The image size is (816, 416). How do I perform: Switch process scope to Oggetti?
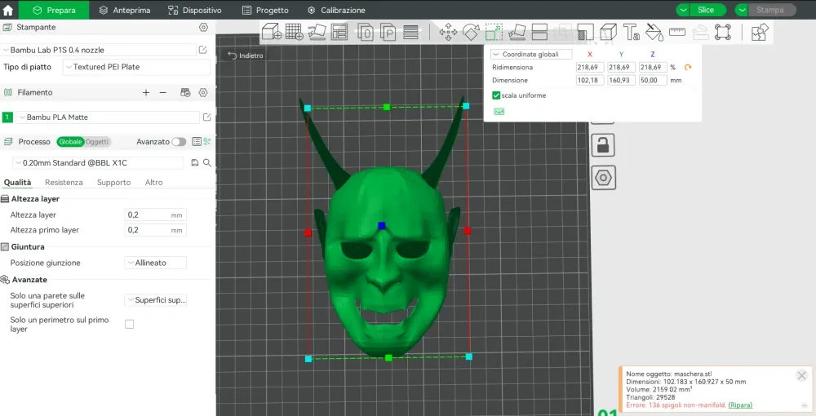pyautogui.click(x=97, y=141)
